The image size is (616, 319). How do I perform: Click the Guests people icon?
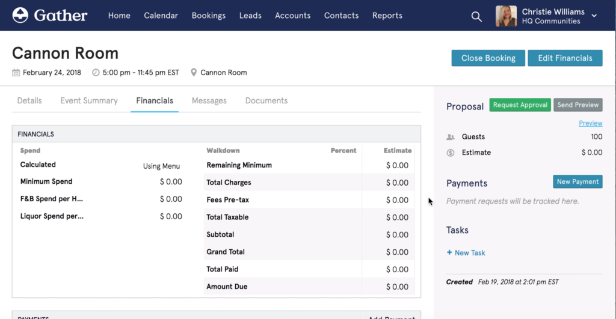point(451,137)
